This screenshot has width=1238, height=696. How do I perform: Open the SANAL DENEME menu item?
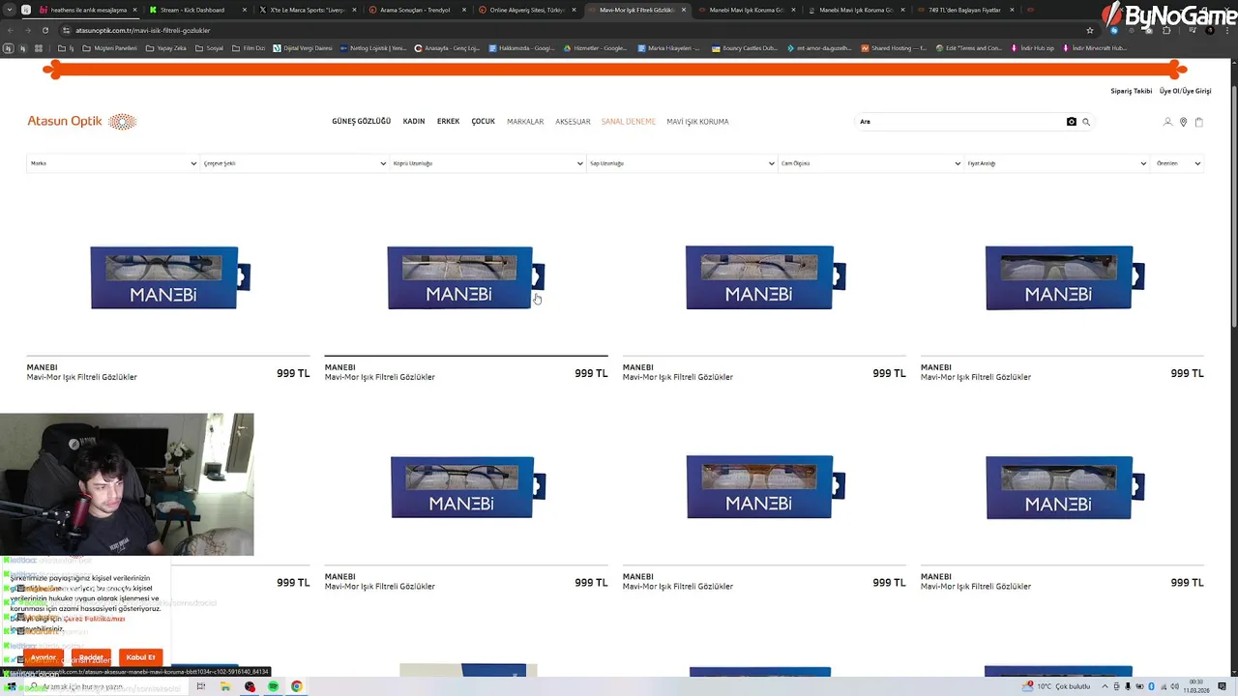click(629, 122)
